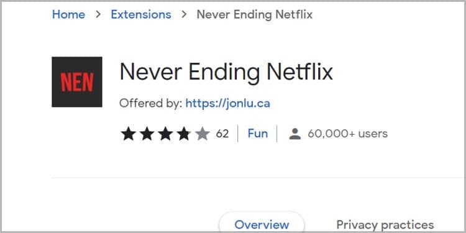Click the Never Ending Netflix title heading
This screenshot has width=466, height=233.
pyautogui.click(x=226, y=73)
